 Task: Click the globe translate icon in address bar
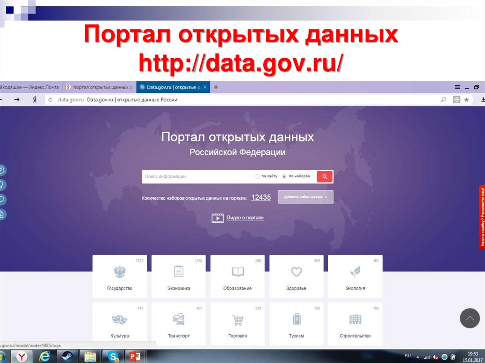(x=456, y=99)
